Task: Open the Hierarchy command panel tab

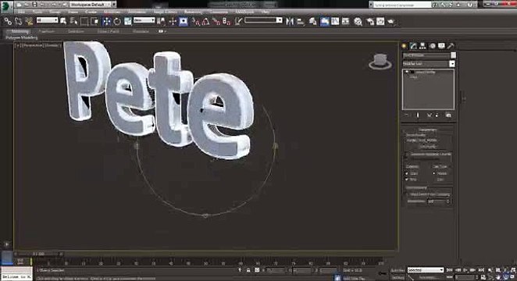Action: pos(423,46)
